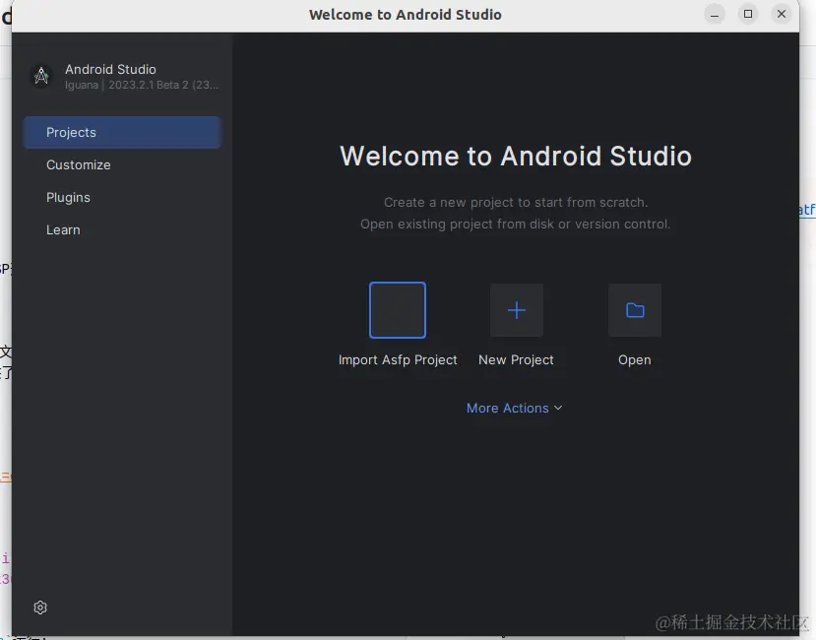The image size is (816, 640).
Task: Click the chevron next to More Actions
Action: 557,408
